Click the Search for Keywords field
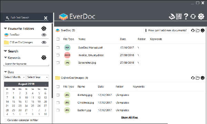Image resolution: width=207 pixels, height=124 pixels. (26, 64)
